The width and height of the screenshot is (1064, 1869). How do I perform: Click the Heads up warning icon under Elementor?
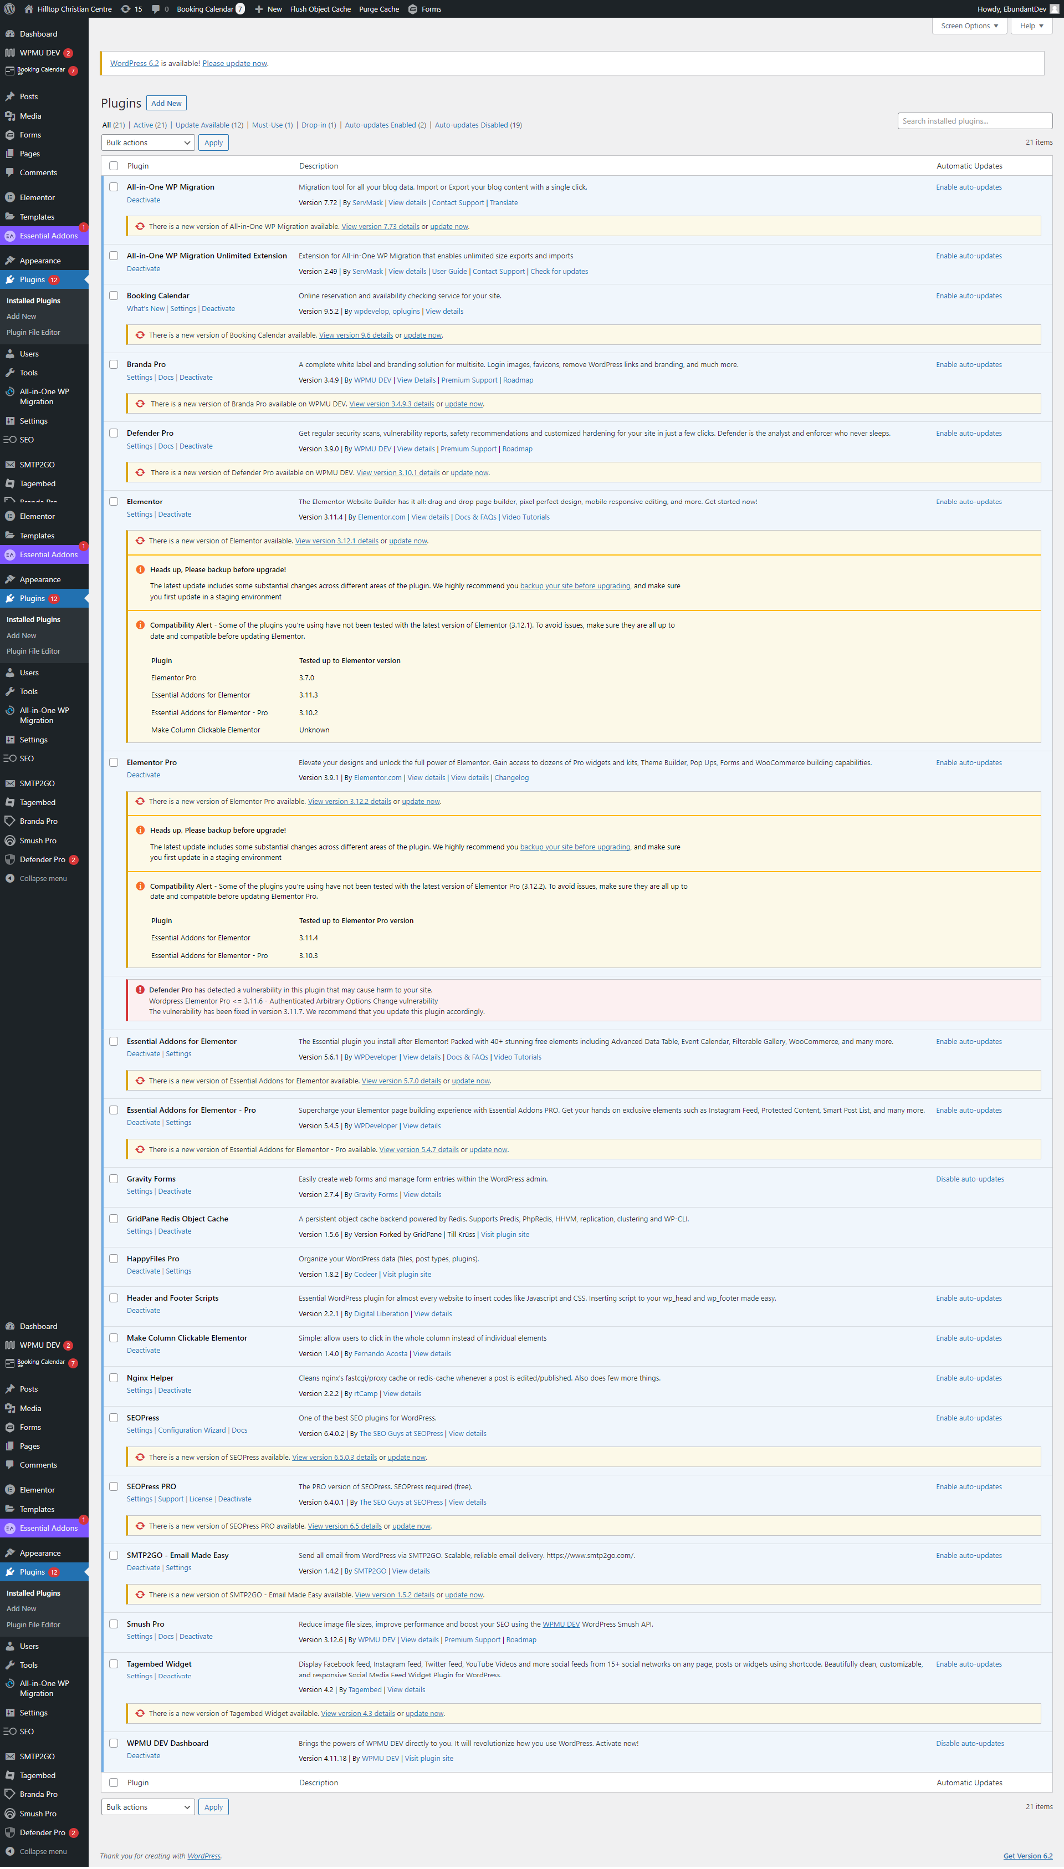[140, 569]
